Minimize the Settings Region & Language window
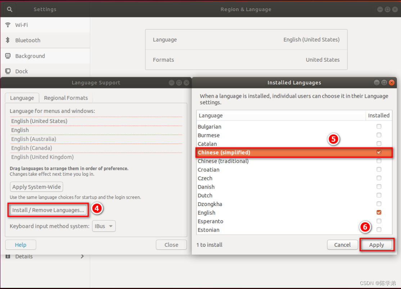The height and width of the screenshot is (289, 401). [x=380, y=9]
